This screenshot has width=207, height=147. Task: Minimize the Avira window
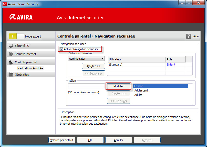click(182, 3)
